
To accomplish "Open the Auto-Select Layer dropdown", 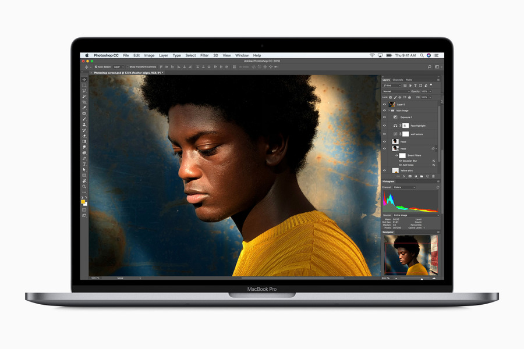I will pos(119,67).
